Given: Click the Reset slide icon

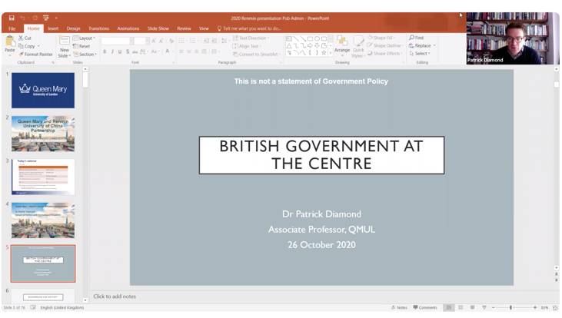Looking at the screenshot, I should (82, 46).
